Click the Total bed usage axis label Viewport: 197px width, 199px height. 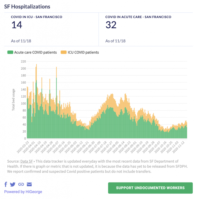click(x=13, y=100)
